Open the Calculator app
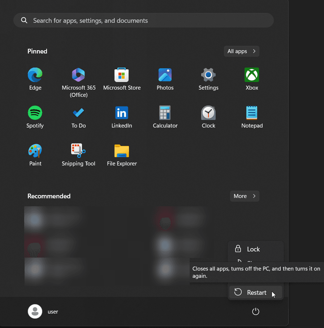This screenshot has width=324, height=328. tap(165, 117)
